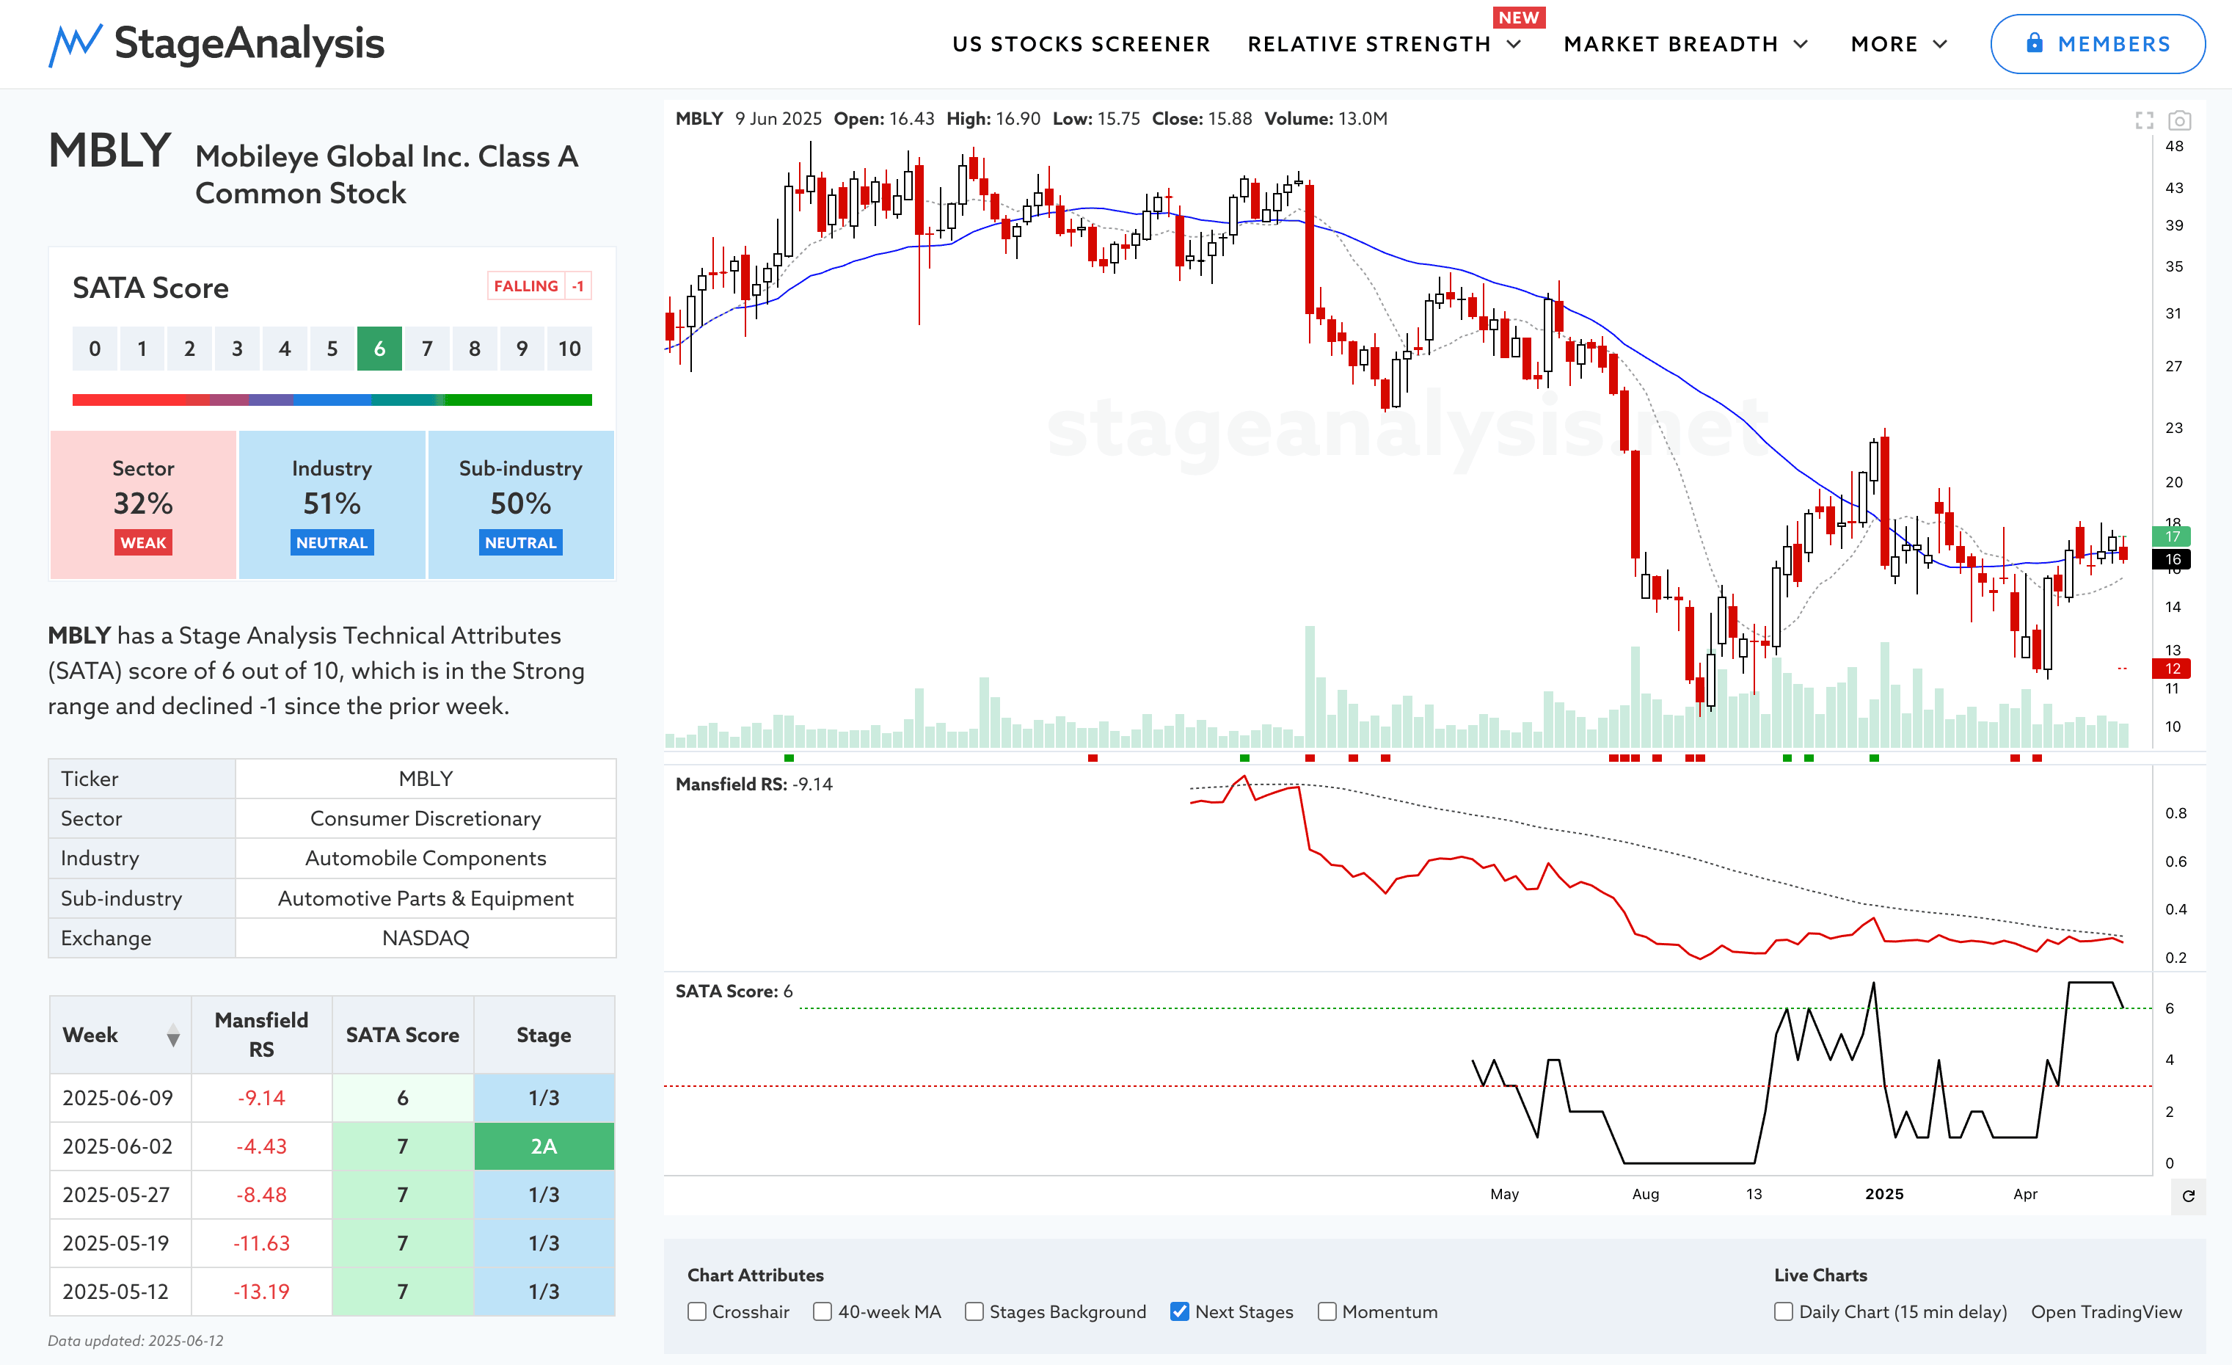Uncheck the Next Stages checkbox
2232x1365 pixels.
pyautogui.click(x=1179, y=1311)
